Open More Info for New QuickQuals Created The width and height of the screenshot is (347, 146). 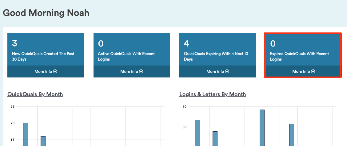coord(46,71)
